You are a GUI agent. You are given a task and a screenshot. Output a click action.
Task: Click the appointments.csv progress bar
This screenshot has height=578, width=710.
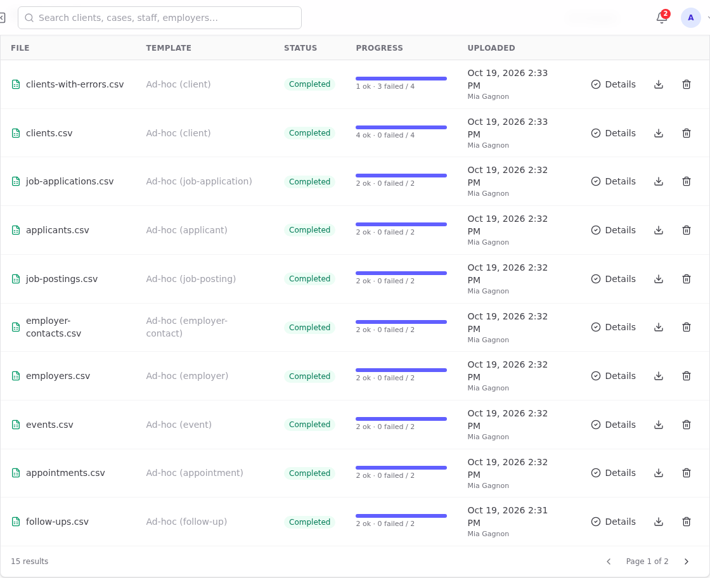click(x=401, y=468)
